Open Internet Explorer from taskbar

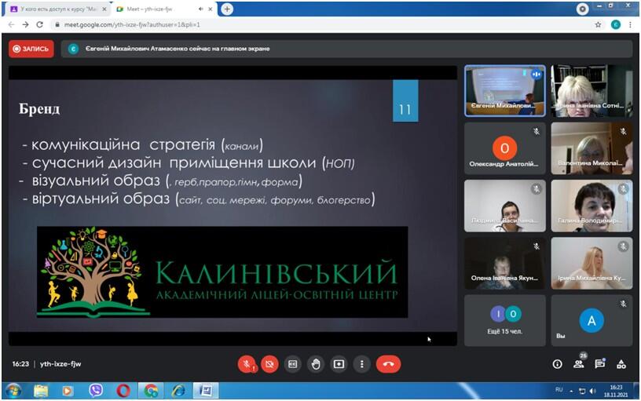178,391
